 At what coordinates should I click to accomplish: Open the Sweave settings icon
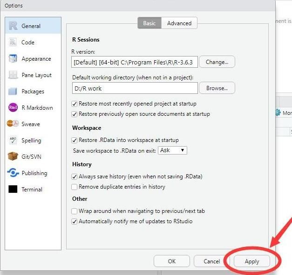click(x=13, y=124)
